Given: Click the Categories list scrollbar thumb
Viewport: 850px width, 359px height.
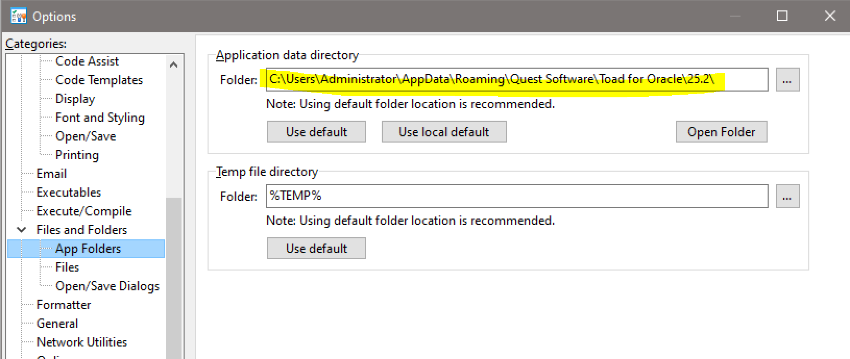Looking at the screenshot, I should [174, 278].
